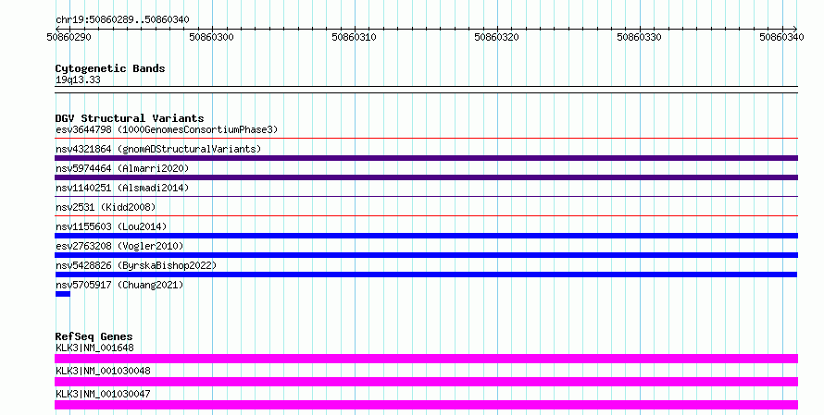Click ruler position 50860330

point(639,37)
